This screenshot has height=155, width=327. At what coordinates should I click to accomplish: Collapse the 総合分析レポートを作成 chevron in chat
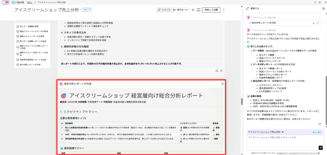tap(250, 23)
